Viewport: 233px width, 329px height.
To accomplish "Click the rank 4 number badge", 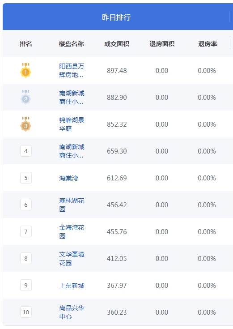I will [26, 151].
